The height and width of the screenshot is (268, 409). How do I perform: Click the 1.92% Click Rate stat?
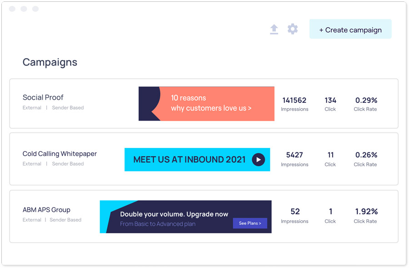click(366, 216)
